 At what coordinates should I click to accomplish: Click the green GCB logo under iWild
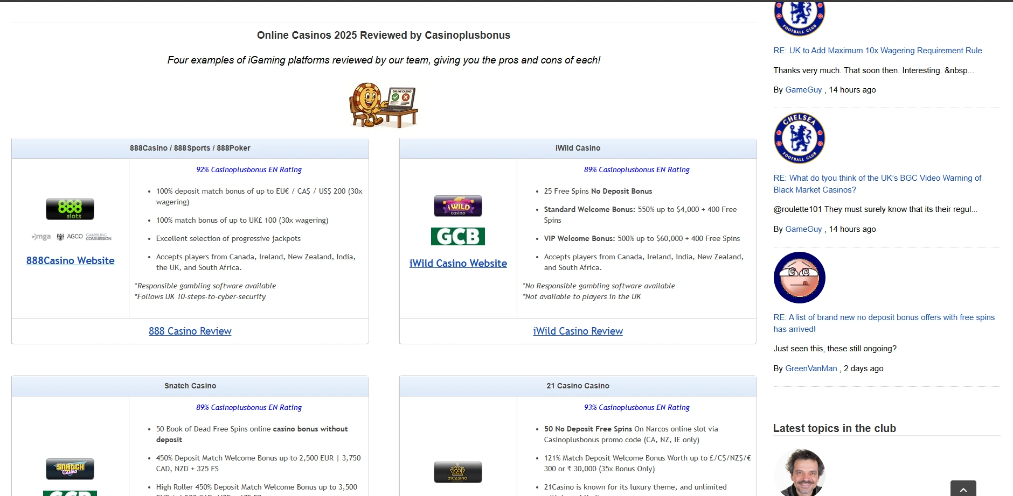(x=458, y=236)
